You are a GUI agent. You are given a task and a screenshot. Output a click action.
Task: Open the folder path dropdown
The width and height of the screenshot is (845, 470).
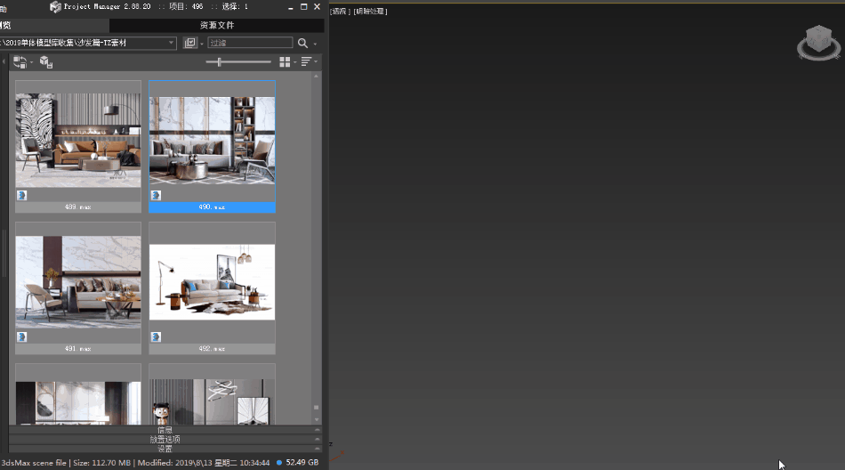172,43
